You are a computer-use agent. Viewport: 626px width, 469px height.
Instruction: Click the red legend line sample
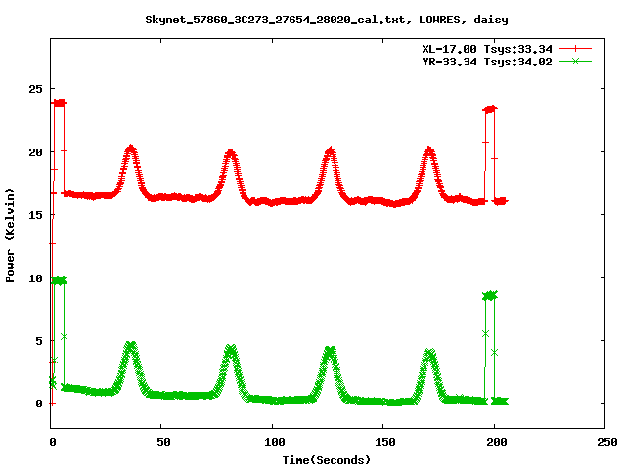575,49
